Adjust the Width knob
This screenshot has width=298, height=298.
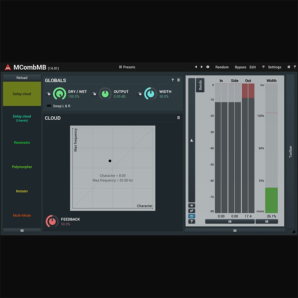point(151,94)
